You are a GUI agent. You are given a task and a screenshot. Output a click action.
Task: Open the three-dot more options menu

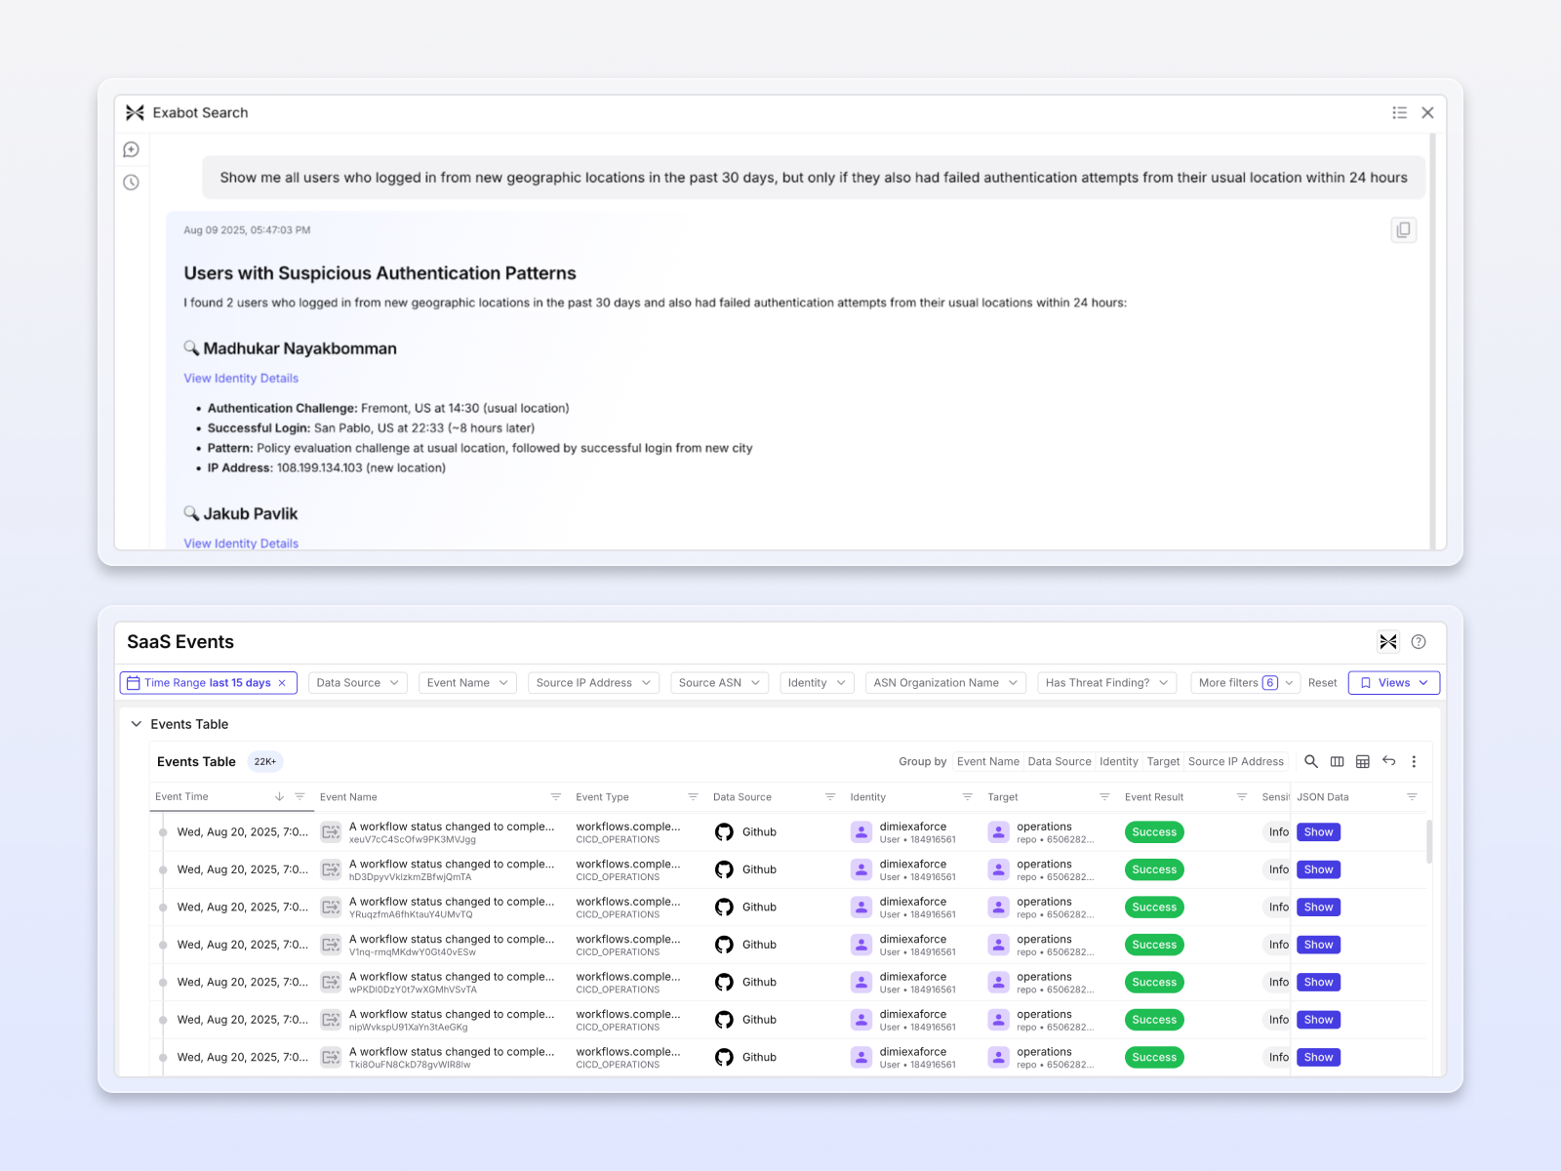tap(1414, 761)
